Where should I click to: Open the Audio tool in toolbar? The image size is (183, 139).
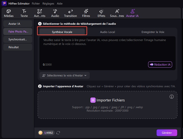click(x=55, y=11)
